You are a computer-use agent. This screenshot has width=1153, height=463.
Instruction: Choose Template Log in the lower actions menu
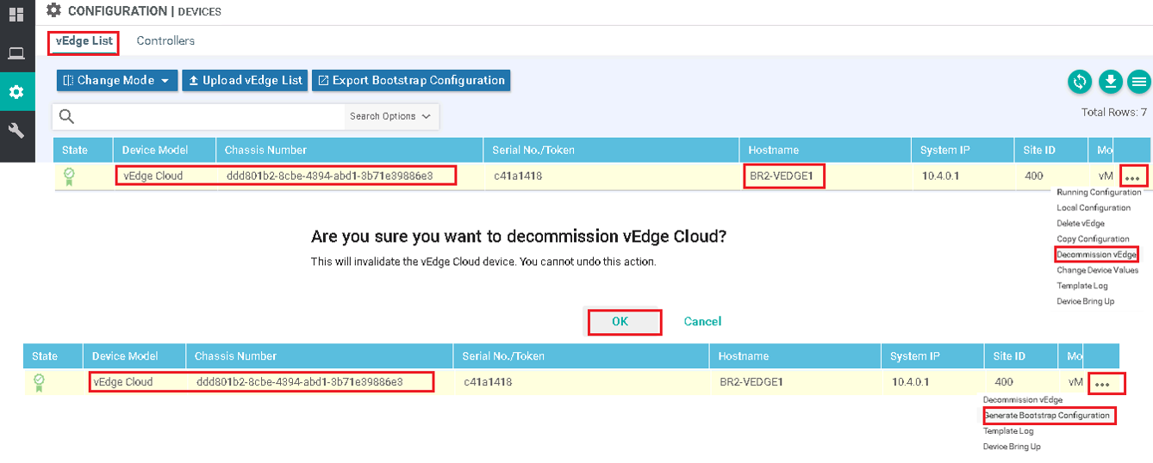(x=1008, y=431)
